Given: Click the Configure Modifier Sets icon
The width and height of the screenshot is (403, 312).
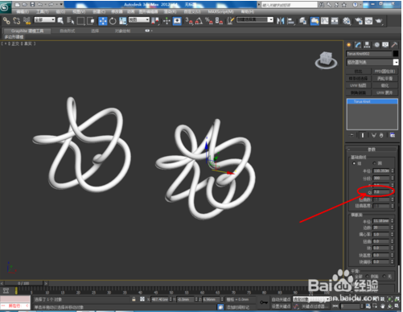Looking at the screenshot, I should [x=393, y=135].
